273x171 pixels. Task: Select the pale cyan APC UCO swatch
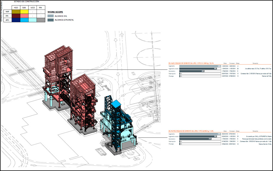click(32, 20)
